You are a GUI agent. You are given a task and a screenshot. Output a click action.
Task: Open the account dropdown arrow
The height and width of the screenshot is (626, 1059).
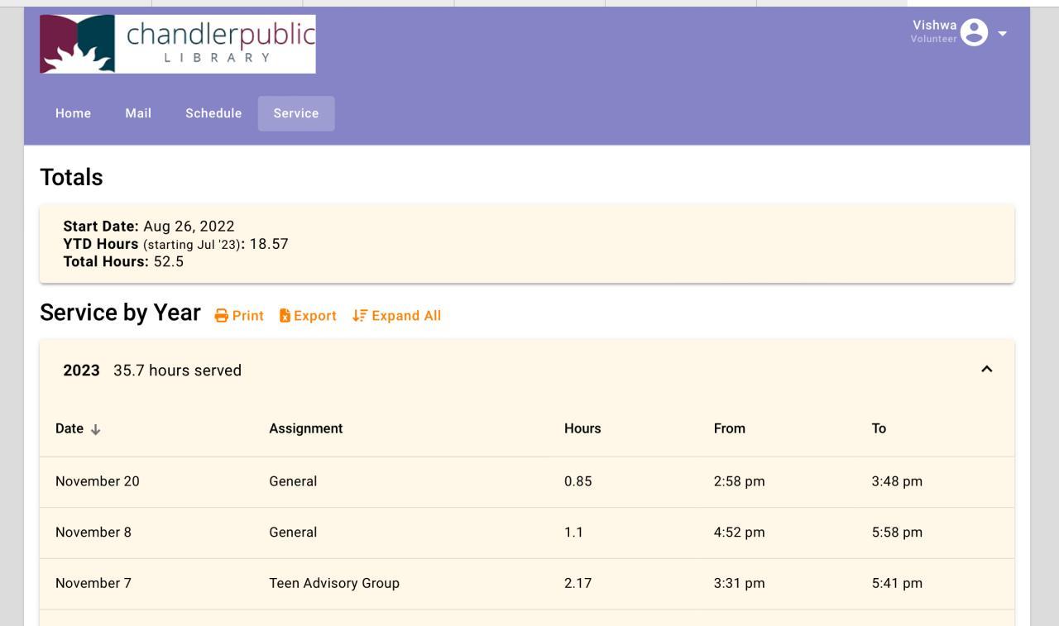tap(1002, 34)
